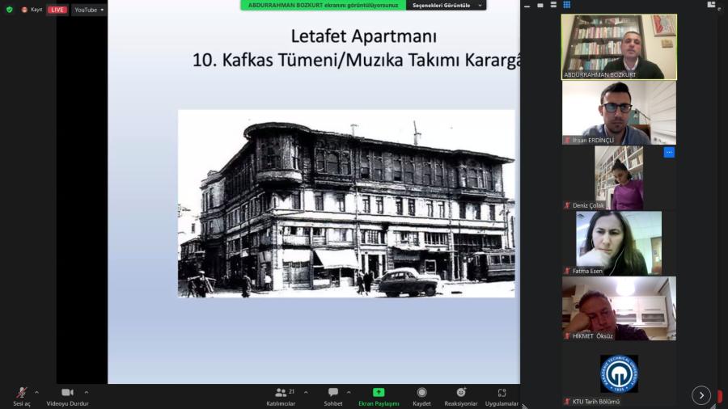This screenshot has height=409, width=728.
Task: Click the red LIVE badge
Action: pyautogui.click(x=57, y=10)
